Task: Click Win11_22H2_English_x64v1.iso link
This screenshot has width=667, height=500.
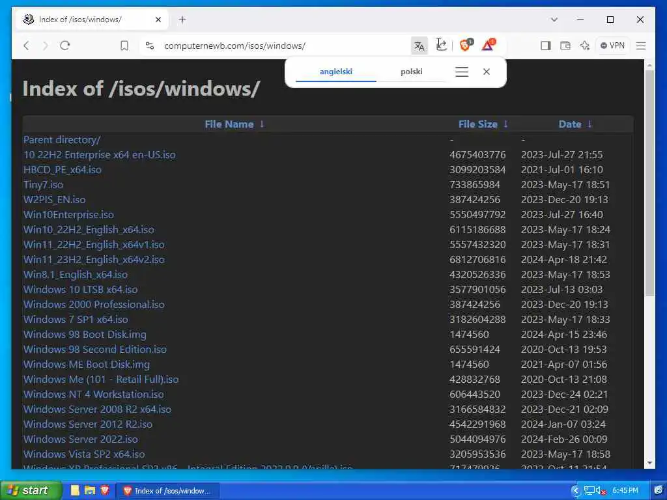Action: point(94,245)
